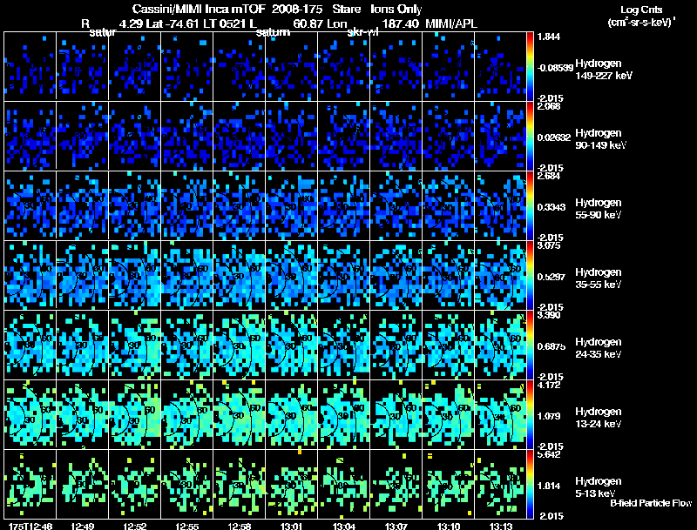697x530 pixels.
Task: Open the 90-149 keV image in 13:13 column
Action: pyautogui.click(x=500, y=136)
